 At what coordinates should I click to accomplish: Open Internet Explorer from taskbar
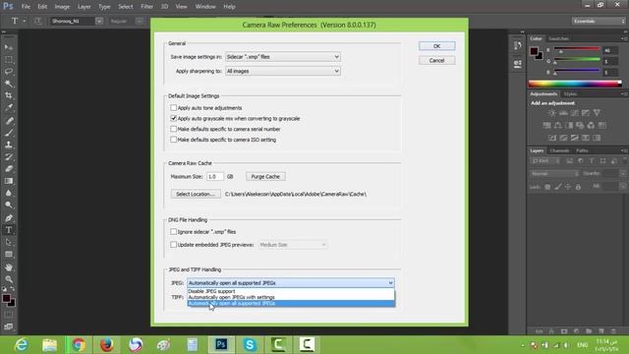click(22, 345)
